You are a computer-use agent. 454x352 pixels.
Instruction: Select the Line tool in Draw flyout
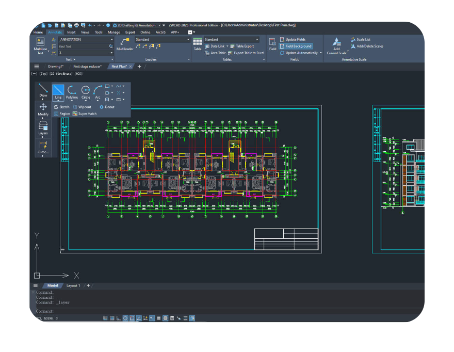pos(58,92)
